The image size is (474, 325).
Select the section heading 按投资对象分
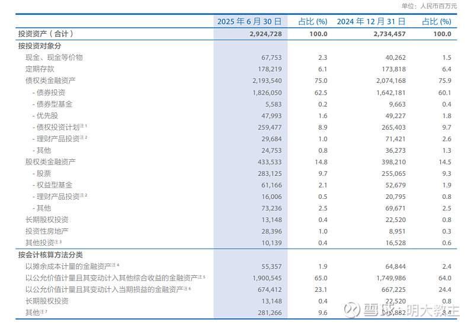[x=40, y=46]
